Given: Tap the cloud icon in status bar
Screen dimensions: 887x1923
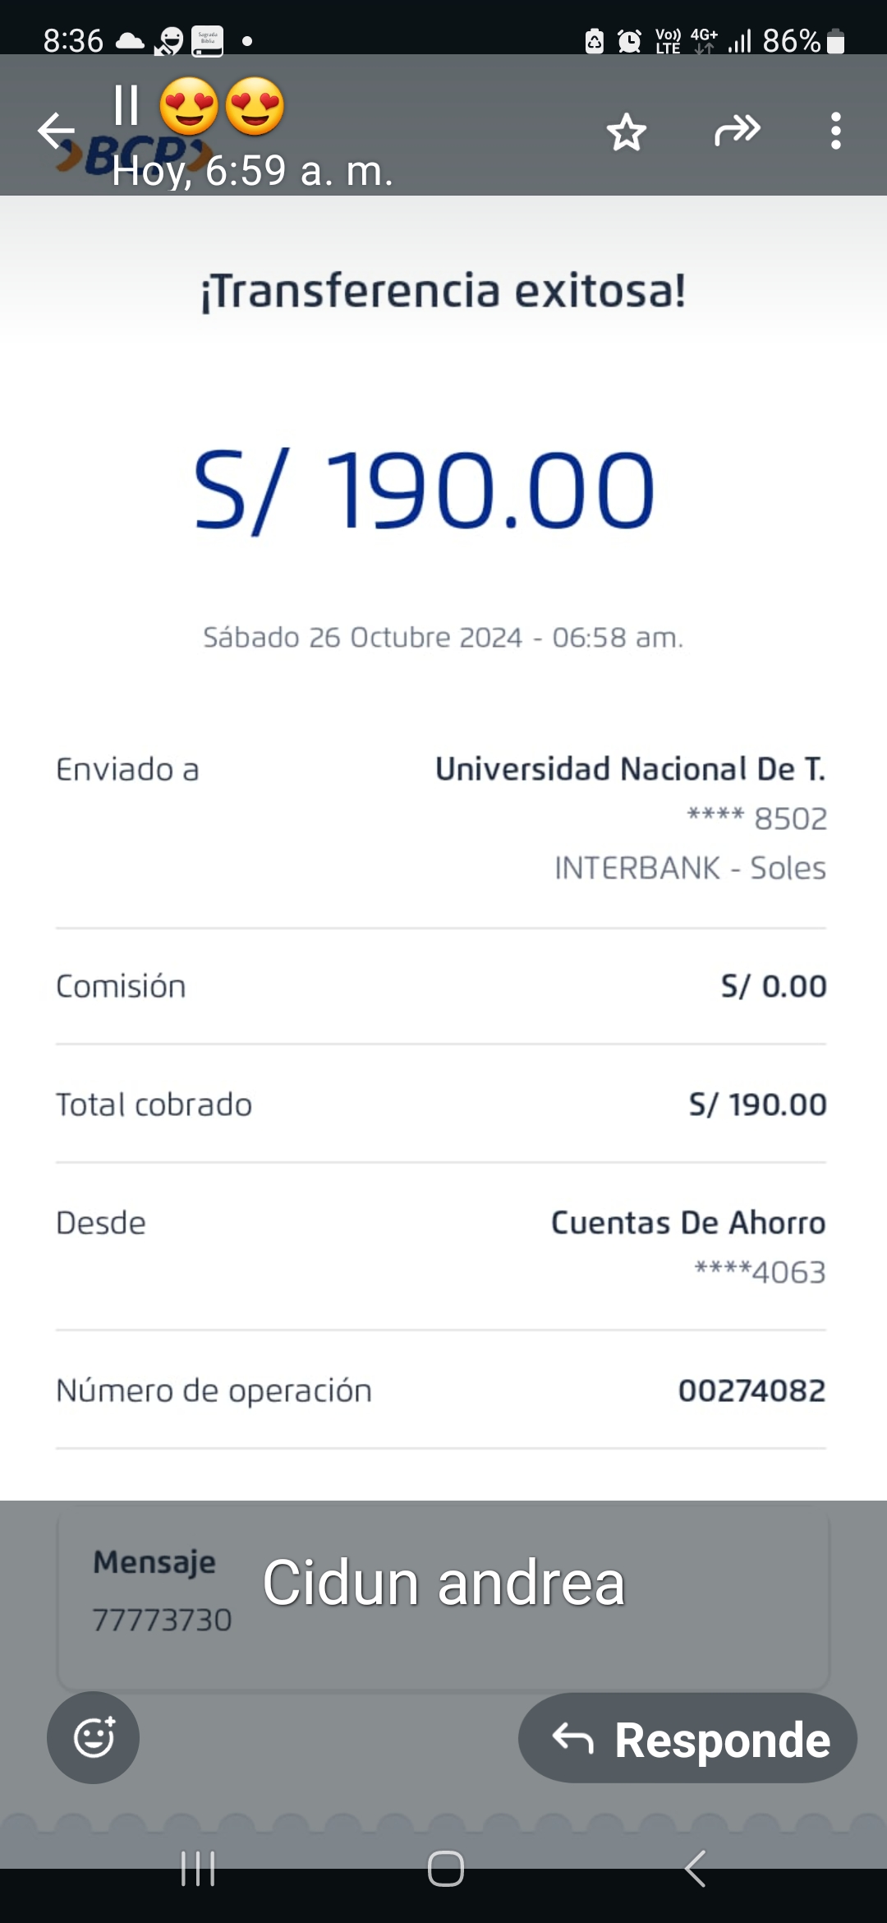Looking at the screenshot, I should [x=129, y=40].
